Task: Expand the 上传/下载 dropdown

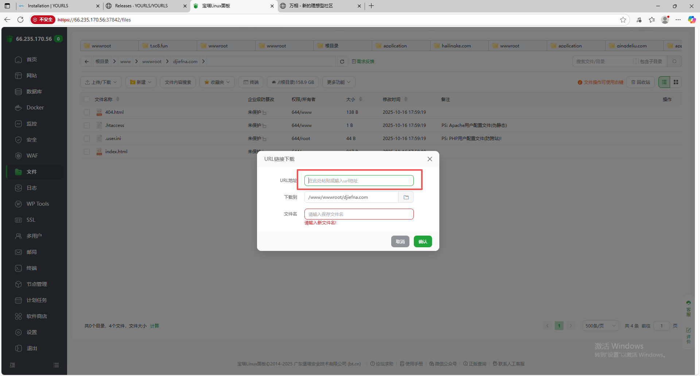Action: click(x=101, y=82)
